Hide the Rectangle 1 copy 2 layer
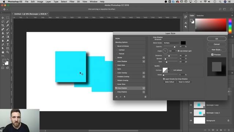This screenshot has width=234, height=132. coord(191,113)
